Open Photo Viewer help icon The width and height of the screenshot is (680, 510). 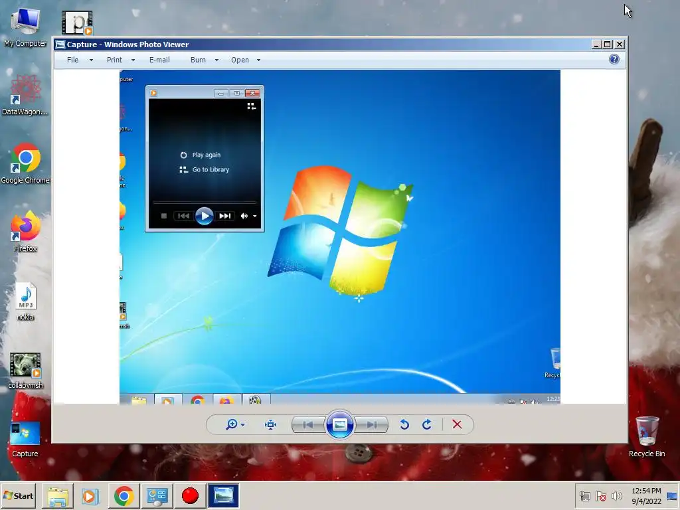614,59
